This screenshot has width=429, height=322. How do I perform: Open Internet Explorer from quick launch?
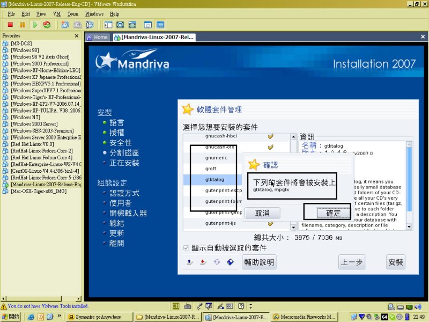pyautogui.click(x=31, y=317)
